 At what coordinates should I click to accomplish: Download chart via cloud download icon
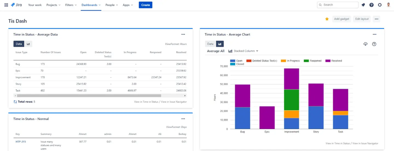coord(366,44)
